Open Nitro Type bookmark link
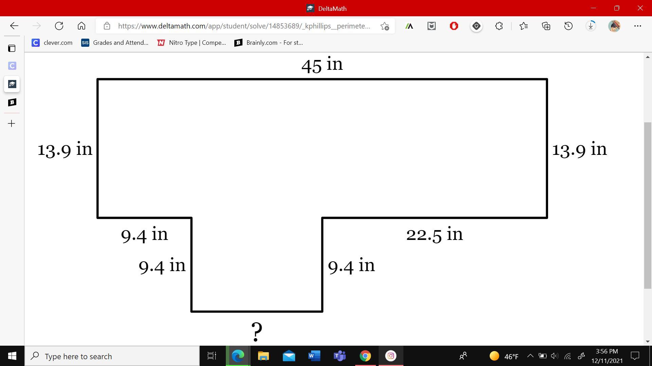Screen dimensions: 652x366 pos(192,43)
